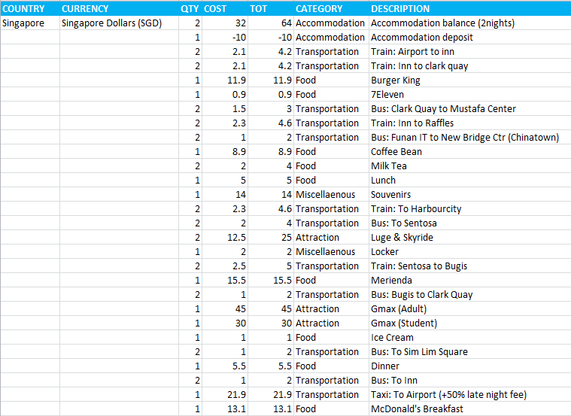Click Category cell in Luge & Skyride row
571x416 pixels.
331,237
